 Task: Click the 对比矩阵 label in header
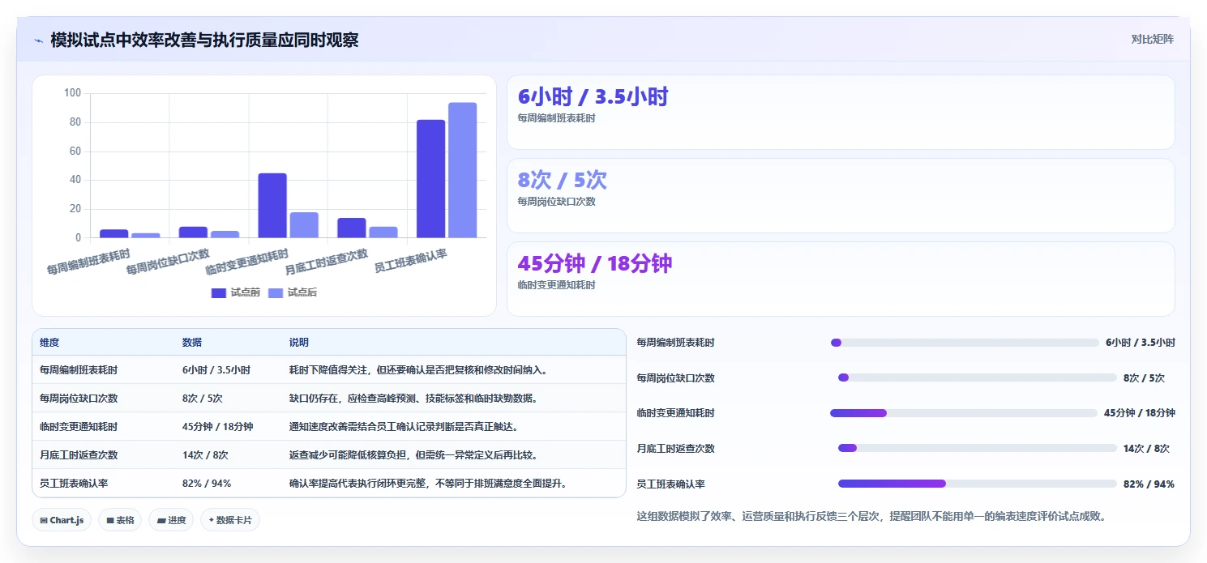tap(1152, 39)
